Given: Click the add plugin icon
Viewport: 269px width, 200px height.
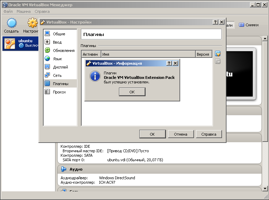Looking at the screenshot, I should pyautogui.click(x=218, y=54).
